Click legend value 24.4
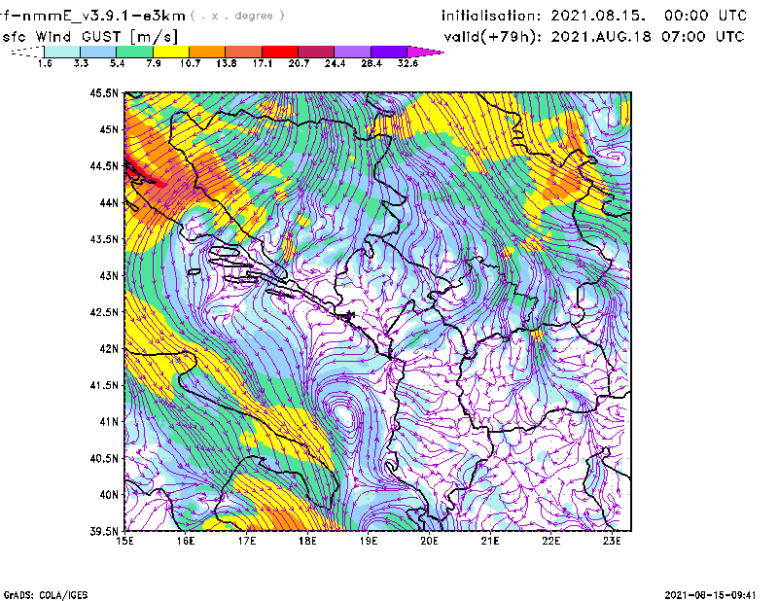The width and height of the screenshot is (778, 601). 335,63
